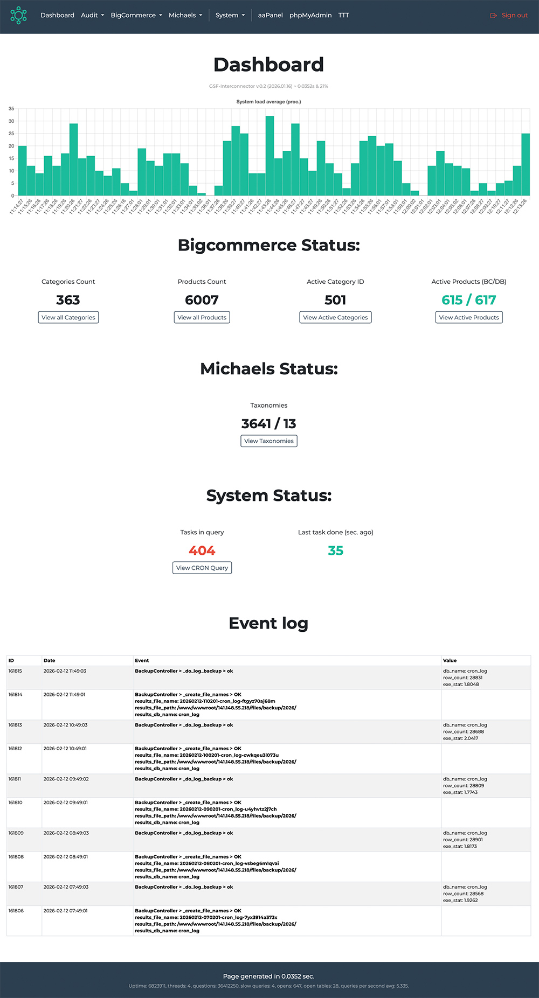Click the Page generated footer text
This screenshot has width=539, height=998.
269,976
